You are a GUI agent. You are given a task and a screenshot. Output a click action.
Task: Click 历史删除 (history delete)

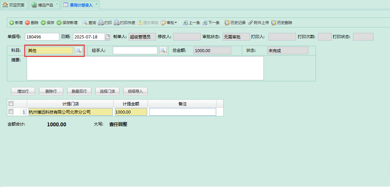[282, 23]
